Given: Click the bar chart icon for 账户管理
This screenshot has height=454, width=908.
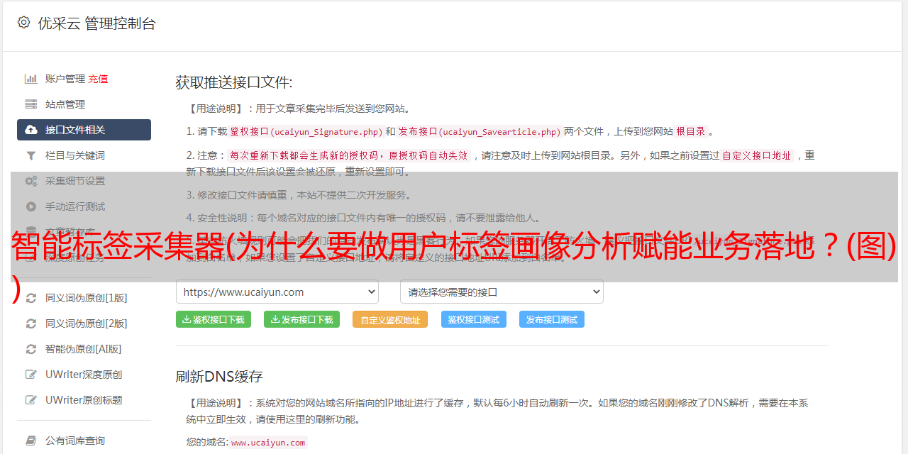Looking at the screenshot, I should pyautogui.click(x=31, y=79).
